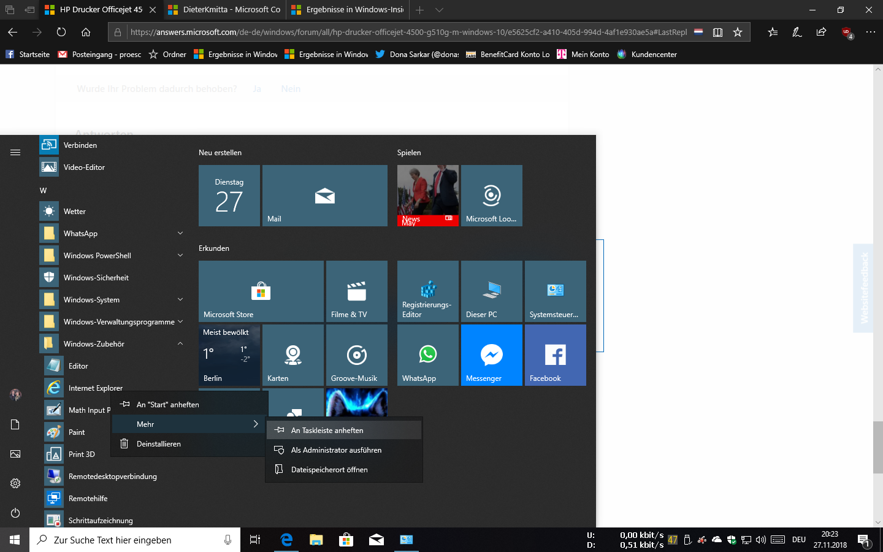Open Settings gear in Start sidebar
This screenshot has height=552, width=883.
pyautogui.click(x=15, y=483)
